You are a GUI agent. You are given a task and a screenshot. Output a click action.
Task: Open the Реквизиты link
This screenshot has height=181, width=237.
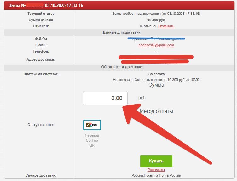click(x=156, y=170)
